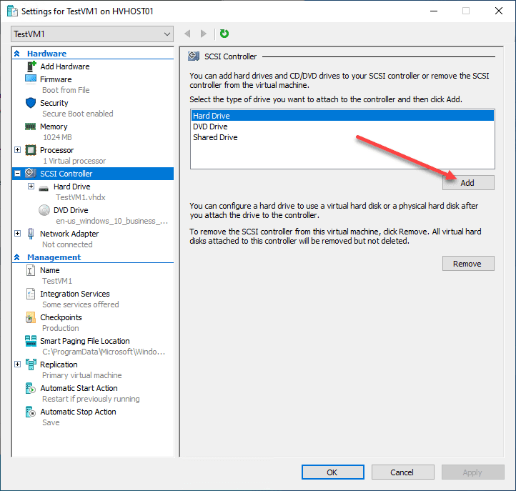Click the Security shield icon
This screenshot has width=516, height=491.
point(31,103)
